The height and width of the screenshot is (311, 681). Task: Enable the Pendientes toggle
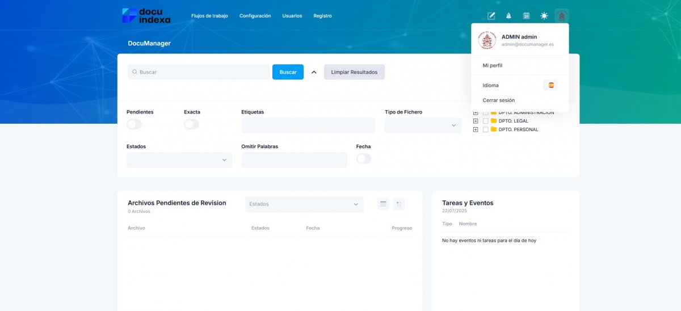point(134,124)
